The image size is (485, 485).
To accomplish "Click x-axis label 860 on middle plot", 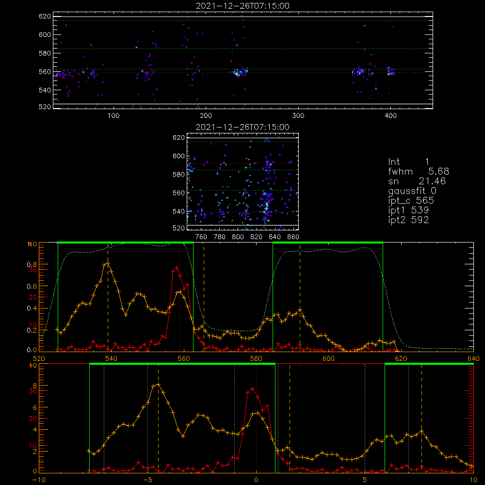I will click(x=293, y=237).
